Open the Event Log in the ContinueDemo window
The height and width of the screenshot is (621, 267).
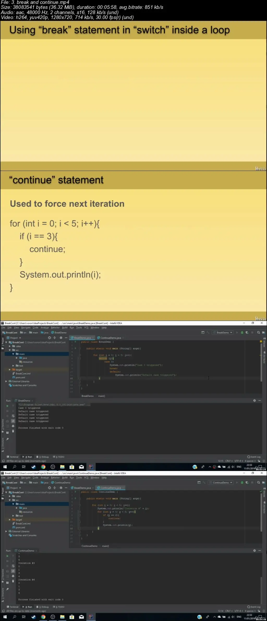[254, 607]
